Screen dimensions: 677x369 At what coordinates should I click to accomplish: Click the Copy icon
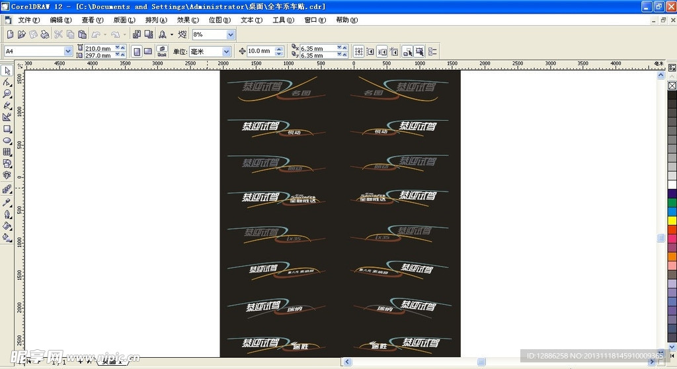pyautogui.click(x=70, y=34)
